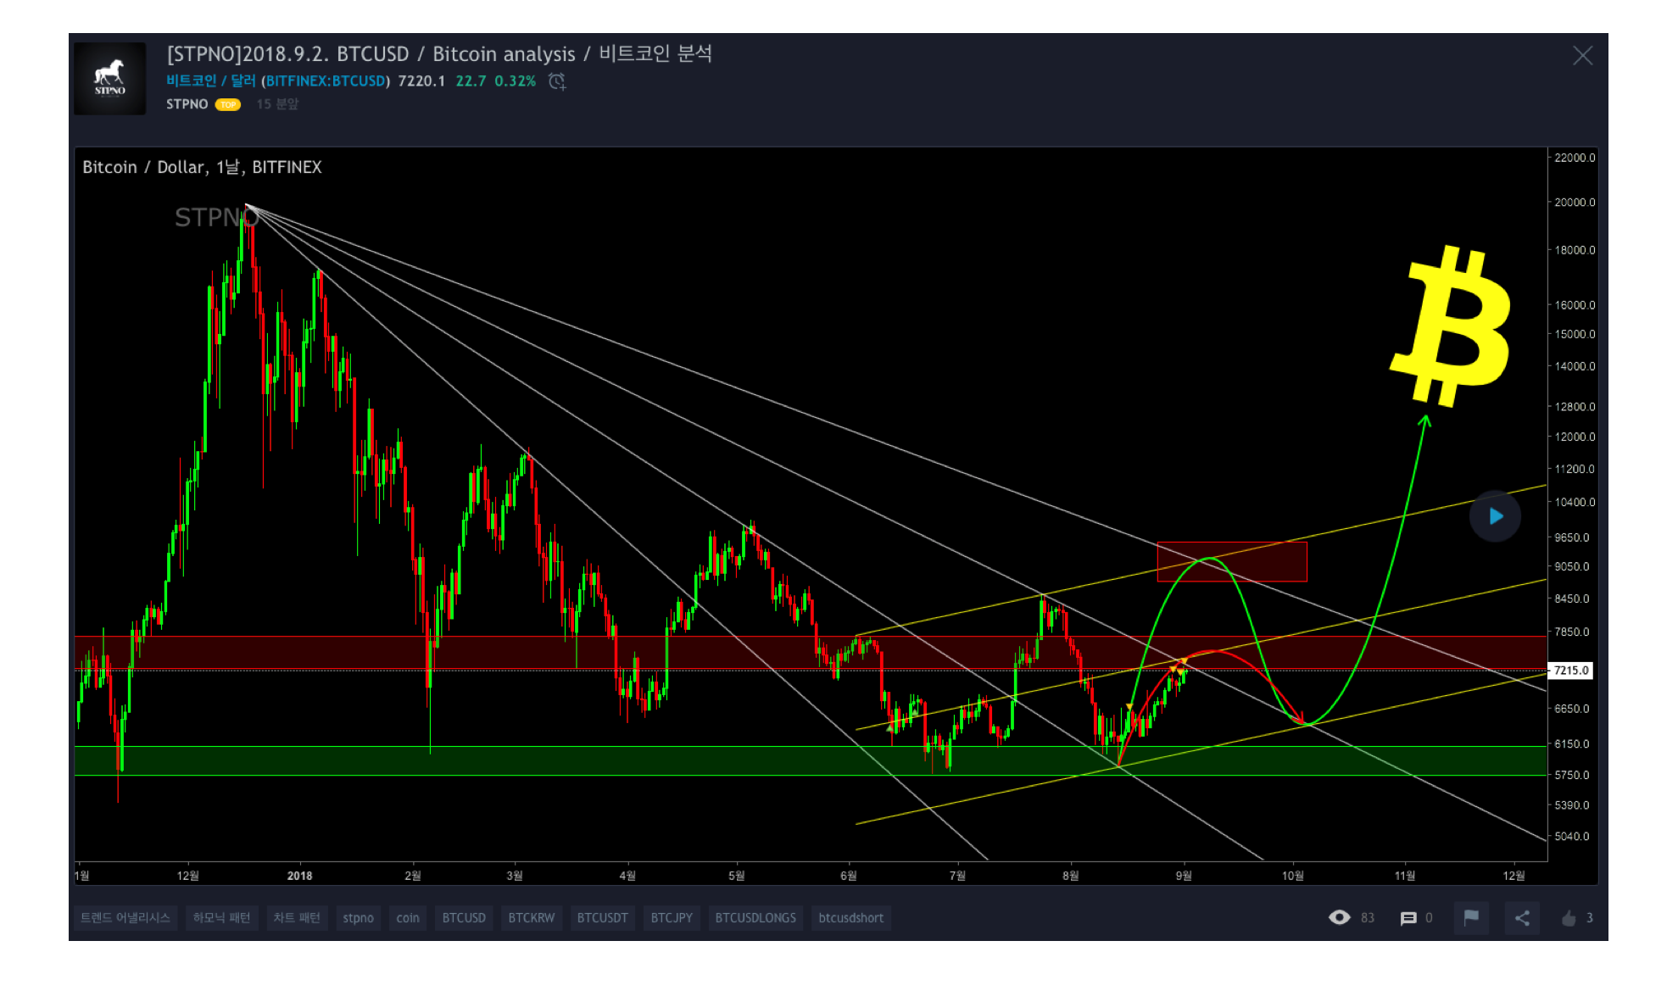Viewport: 1678px width, 991px height.
Task: Click the yellow TOP author badge
Action: (x=228, y=105)
